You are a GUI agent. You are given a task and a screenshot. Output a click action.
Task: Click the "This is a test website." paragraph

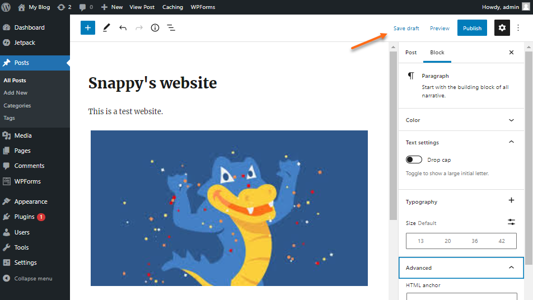pos(125,111)
